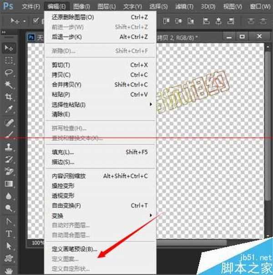273x275 pixels.
Task: Open the 文字(Y) menu
Action: tap(132, 7)
